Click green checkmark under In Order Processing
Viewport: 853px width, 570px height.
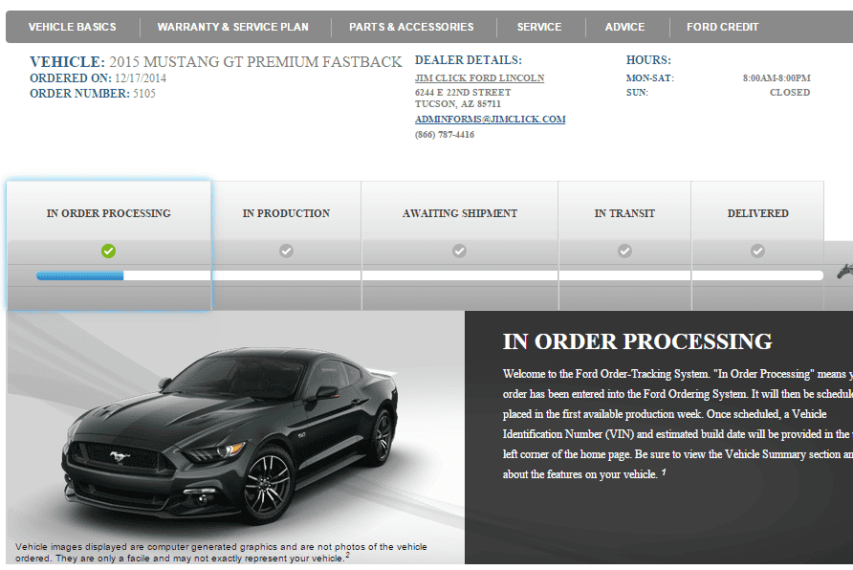(x=108, y=251)
